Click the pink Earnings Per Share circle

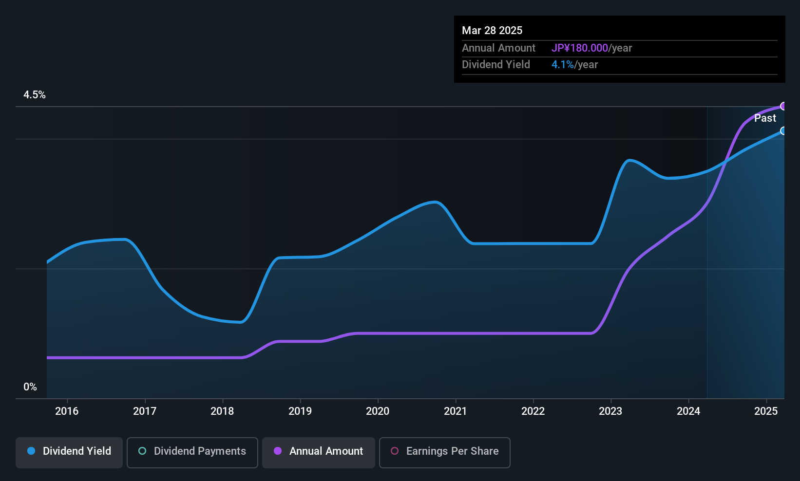(x=395, y=451)
